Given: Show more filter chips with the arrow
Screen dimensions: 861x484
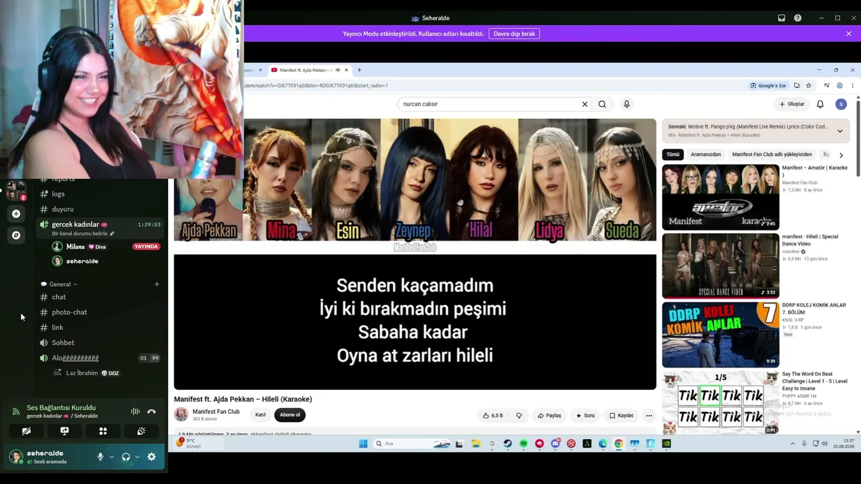Looking at the screenshot, I should pyautogui.click(x=841, y=155).
